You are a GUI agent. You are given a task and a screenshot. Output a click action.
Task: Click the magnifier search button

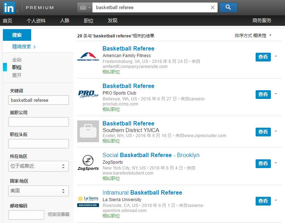pyautogui.click(x=228, y=8)
